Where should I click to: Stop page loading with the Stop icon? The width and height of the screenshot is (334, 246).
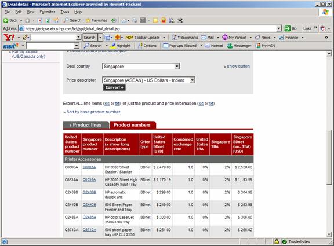pyautogui.click(x=40, y=21)
